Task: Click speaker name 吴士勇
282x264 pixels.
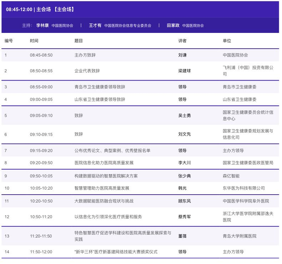Action: tap(185, 116)
